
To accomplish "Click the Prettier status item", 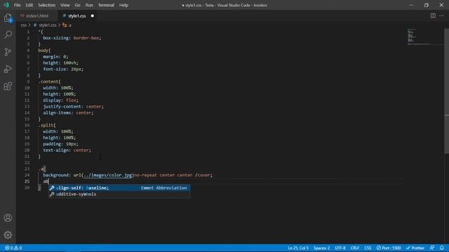I will [415, 248].
